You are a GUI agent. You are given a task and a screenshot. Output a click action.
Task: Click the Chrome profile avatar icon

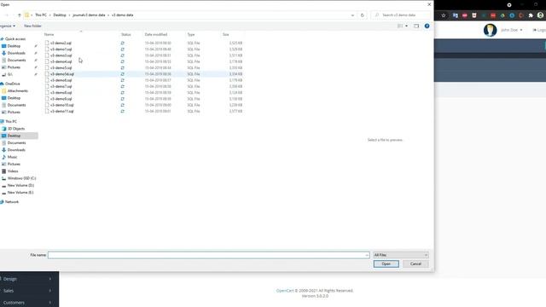[x=540, y=15]
